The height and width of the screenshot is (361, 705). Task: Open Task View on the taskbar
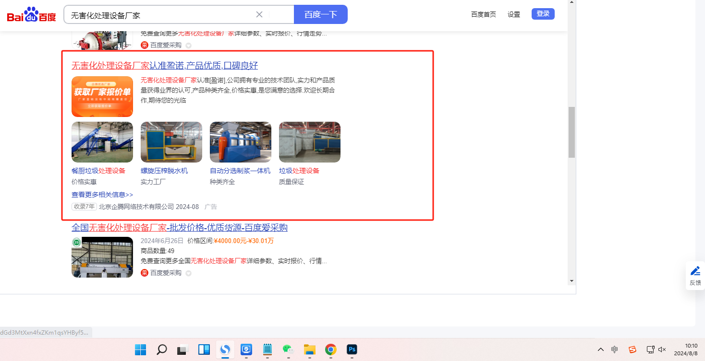click(182, 350)
